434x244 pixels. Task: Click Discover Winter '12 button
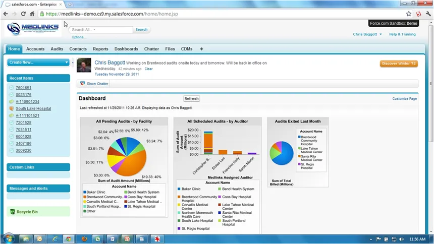tap(399, 64)
